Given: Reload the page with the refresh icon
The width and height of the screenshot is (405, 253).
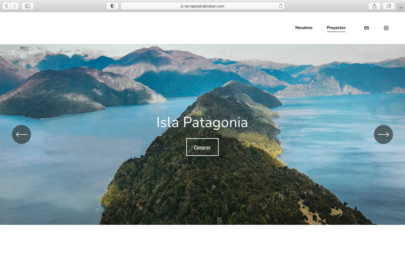Looking at the screenshot, I should (281, 6).
